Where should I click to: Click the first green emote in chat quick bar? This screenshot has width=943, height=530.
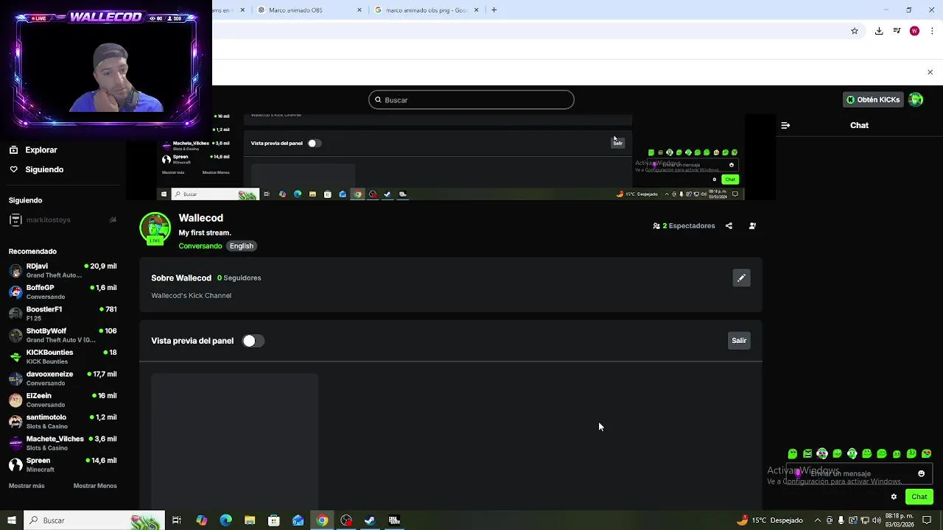[x=793, y=453]
